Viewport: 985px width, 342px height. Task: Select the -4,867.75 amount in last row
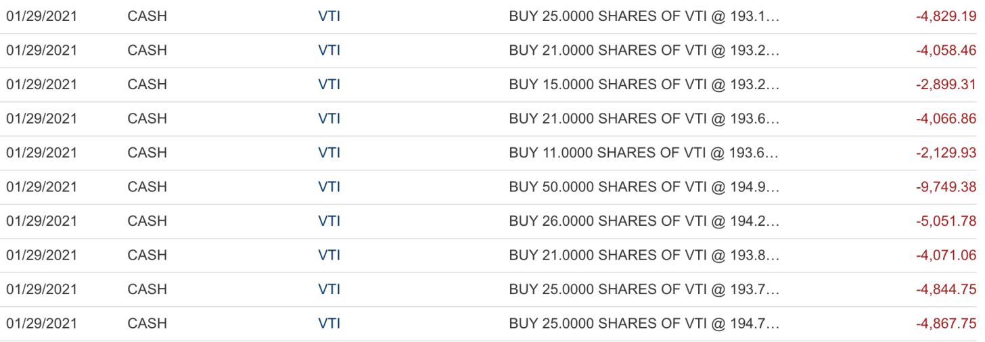[x=946, y=323]
